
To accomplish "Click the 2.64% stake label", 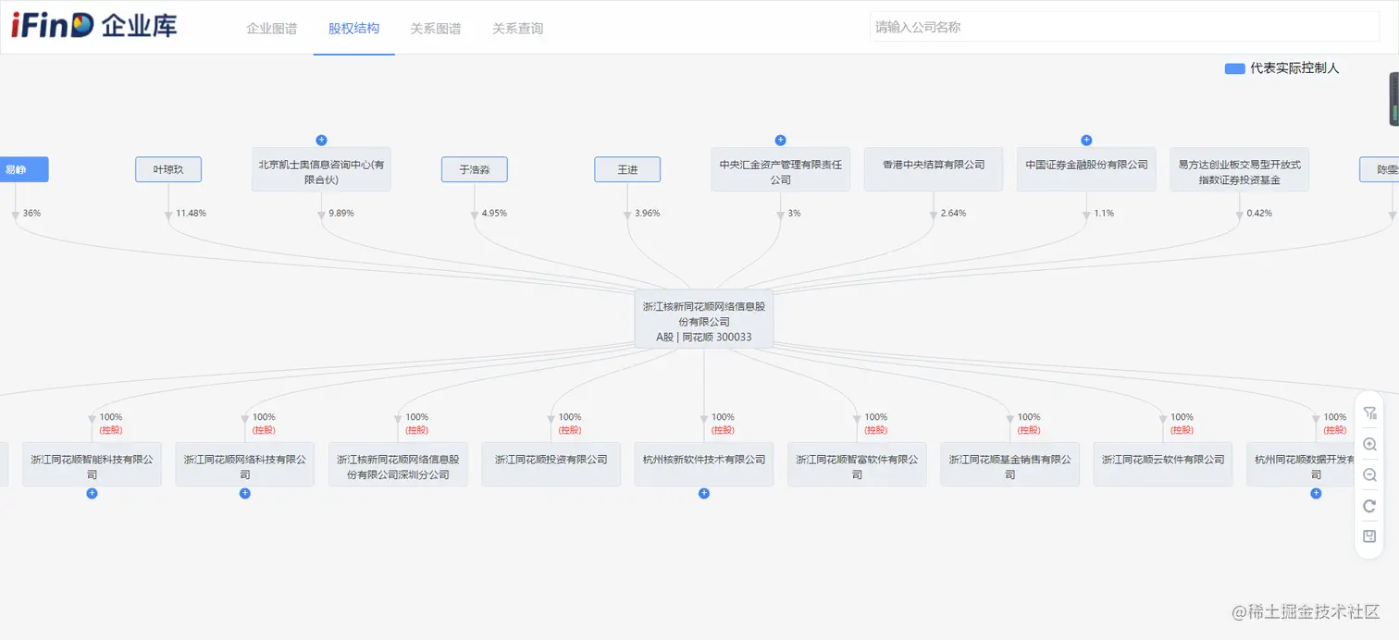I will 953,213.
